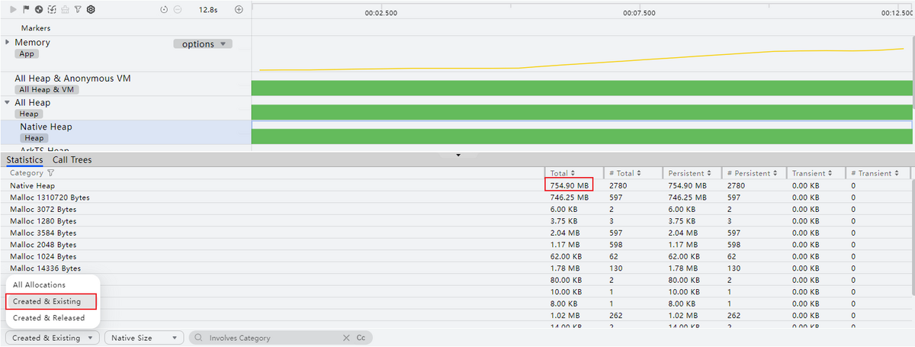Choose Created & Released in the popup menu
Viewport: 915px width, 347px height.
(49, 317)
